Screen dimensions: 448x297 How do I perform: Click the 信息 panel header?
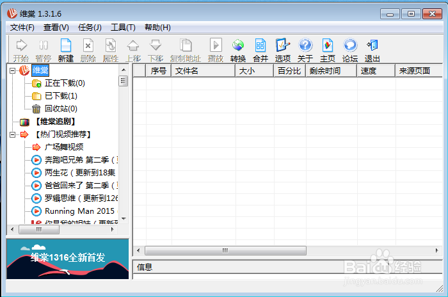[287, 268]
